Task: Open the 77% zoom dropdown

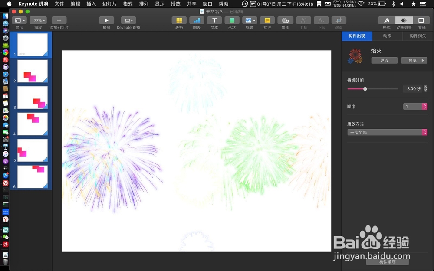Action: [x=38, y=20]
